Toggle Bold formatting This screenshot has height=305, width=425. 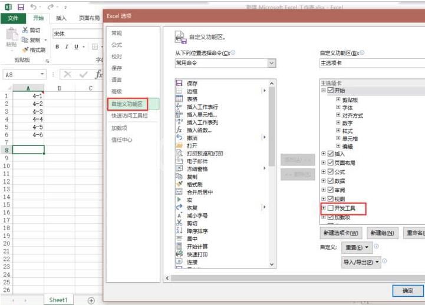coord(57,47)
